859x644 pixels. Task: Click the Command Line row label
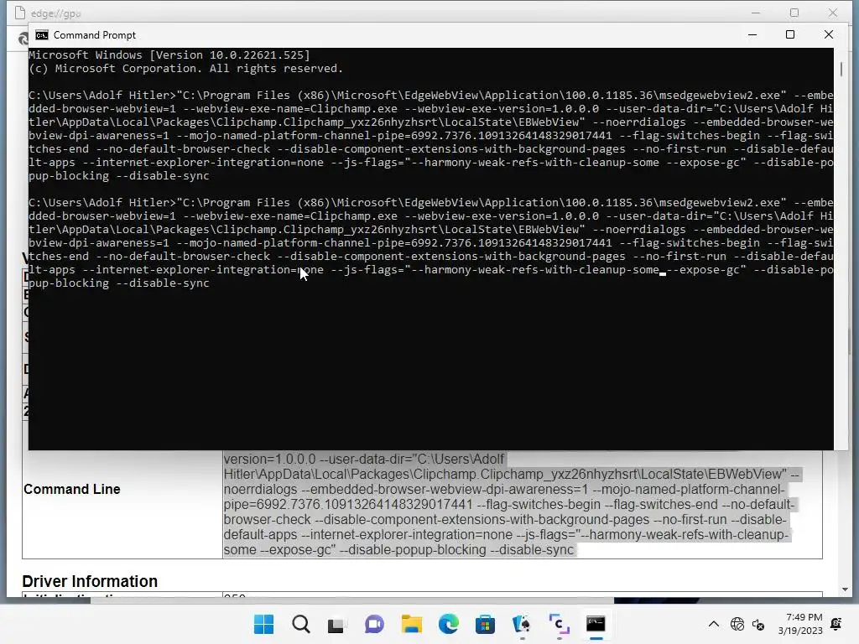coord(72,489)
